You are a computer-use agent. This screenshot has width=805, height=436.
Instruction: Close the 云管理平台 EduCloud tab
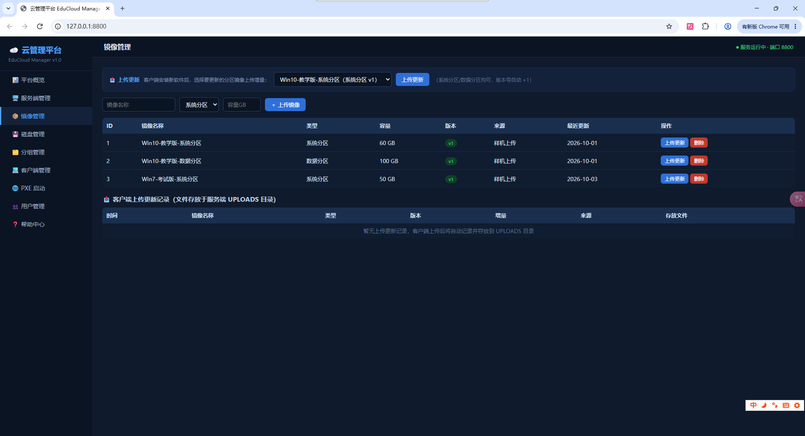(108, 8)
